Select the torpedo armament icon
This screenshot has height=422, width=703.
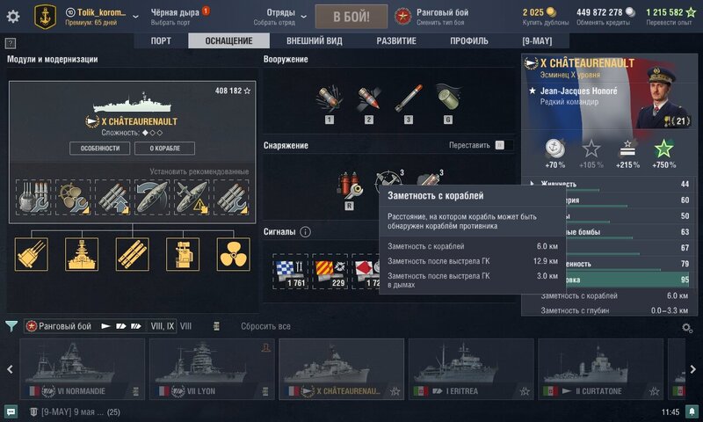409,99
